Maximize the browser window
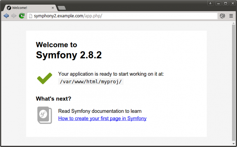This screenshot has height=147, width=237. (225, 3)
